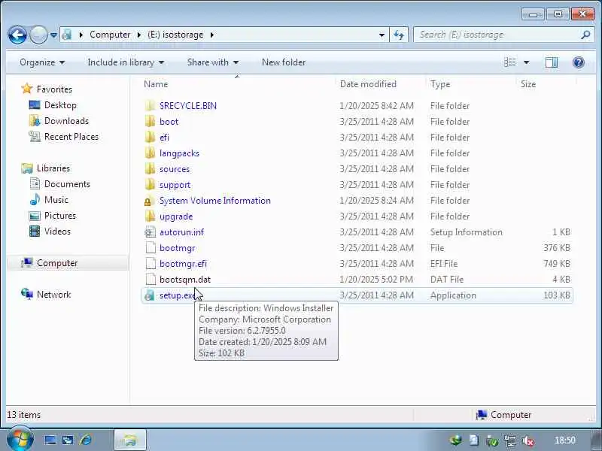
Task: Expand the address bar history dropdown
Action: pos(382,35)
